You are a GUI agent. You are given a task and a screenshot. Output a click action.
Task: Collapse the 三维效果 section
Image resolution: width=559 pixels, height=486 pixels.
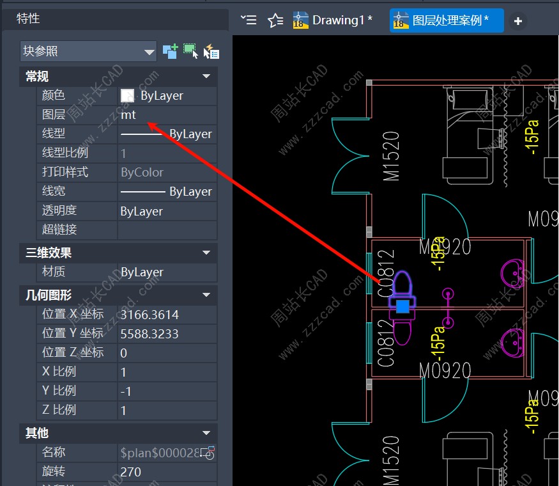[206, 253]
